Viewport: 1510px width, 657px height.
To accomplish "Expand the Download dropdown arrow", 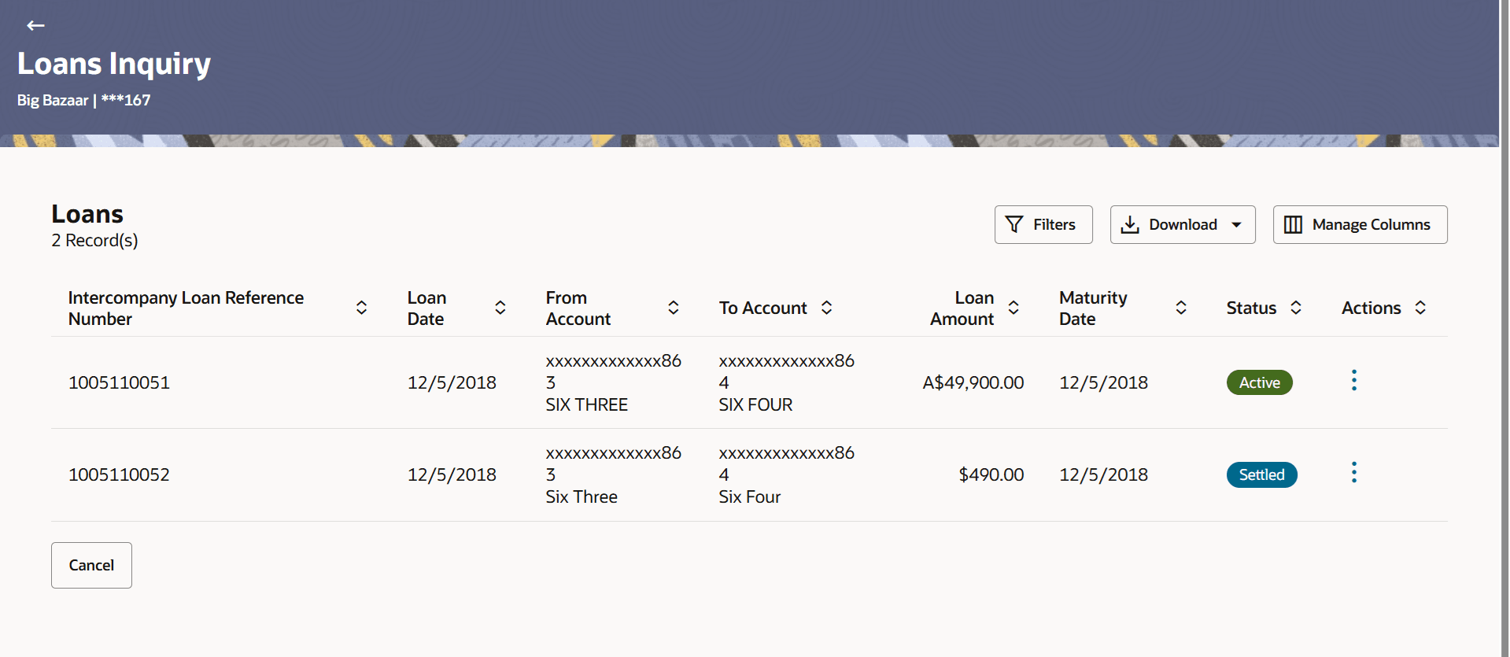I will 1237,225.
